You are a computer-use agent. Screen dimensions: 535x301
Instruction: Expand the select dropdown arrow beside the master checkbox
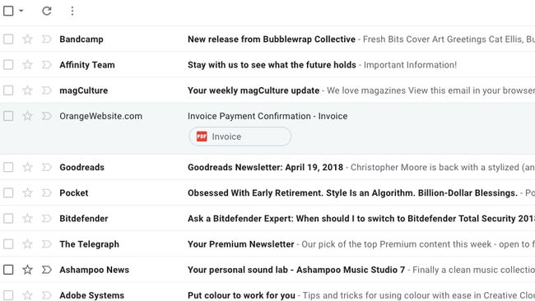(x=21, y=11)
